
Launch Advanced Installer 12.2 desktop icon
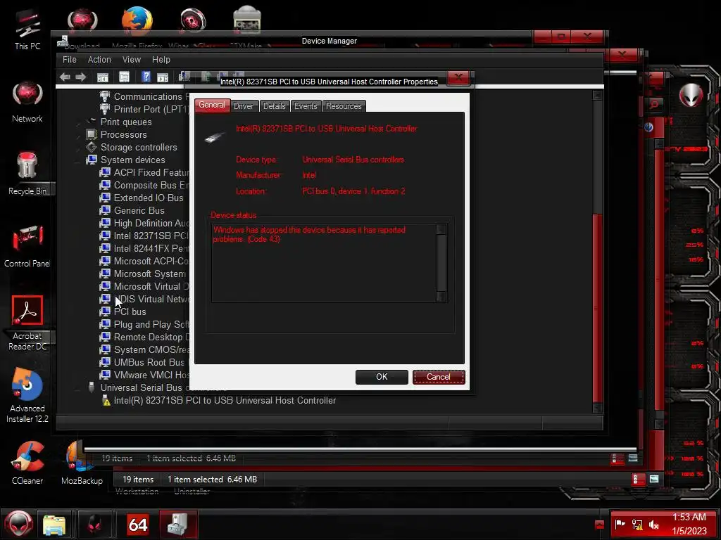(27, 395)
